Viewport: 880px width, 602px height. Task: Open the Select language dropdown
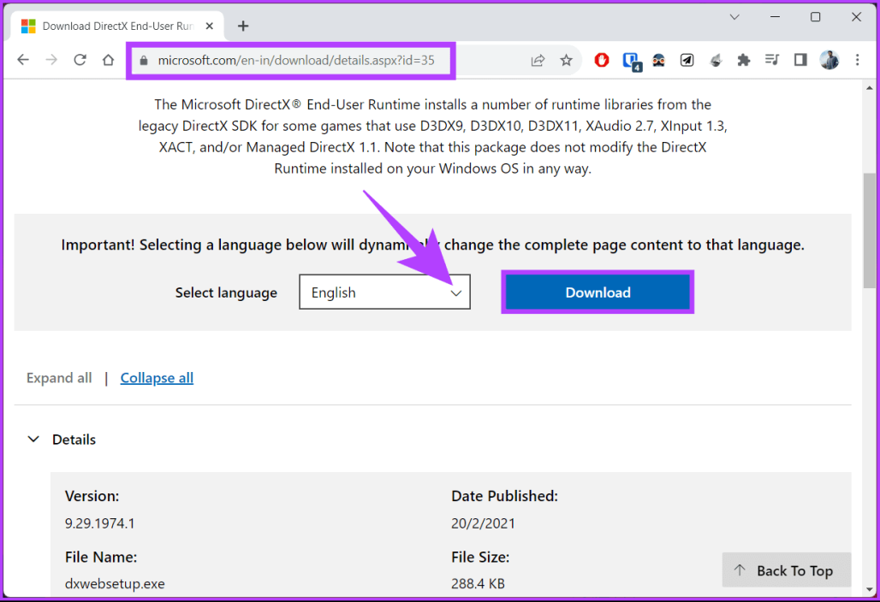click(x=384, y=292)
